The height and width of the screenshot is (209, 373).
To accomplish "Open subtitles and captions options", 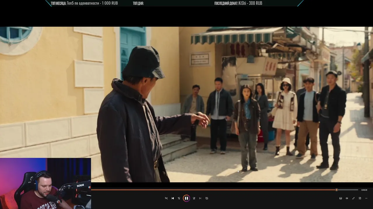I will (340, 198).
